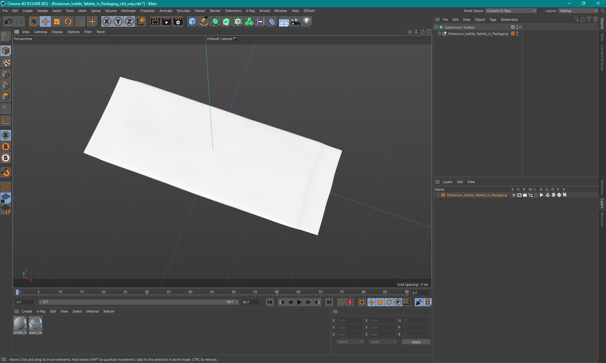606x363 pixels.
Task: Toggle layer solo dot for Potassium layer
Action: click(x=514, y=195)
